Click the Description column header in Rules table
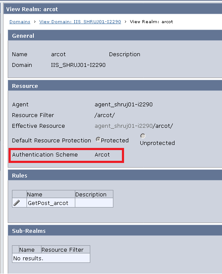This screenshot has width=222, height=274. tap(94, 194)
